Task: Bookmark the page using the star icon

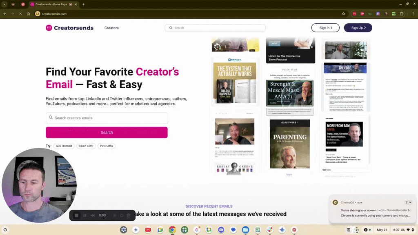Action: coord(343,13)
